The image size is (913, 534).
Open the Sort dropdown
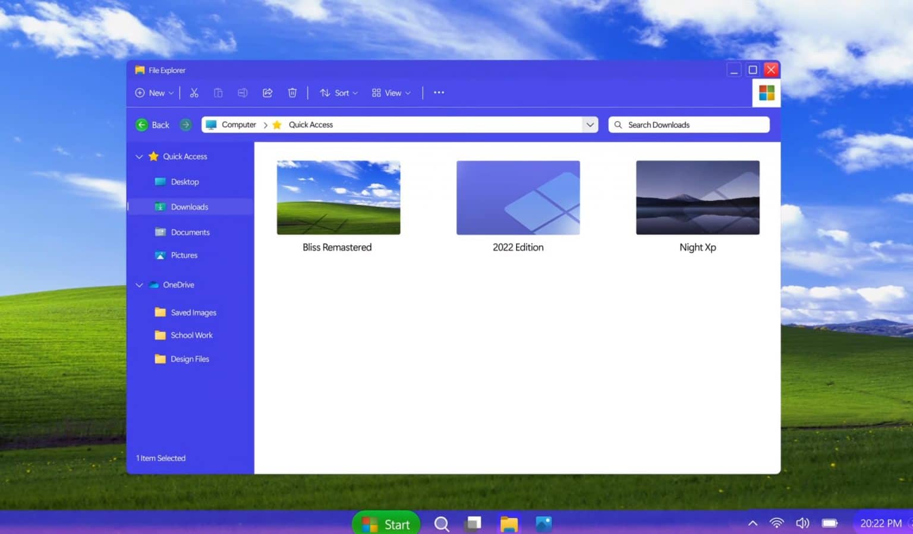click(338, 93)
